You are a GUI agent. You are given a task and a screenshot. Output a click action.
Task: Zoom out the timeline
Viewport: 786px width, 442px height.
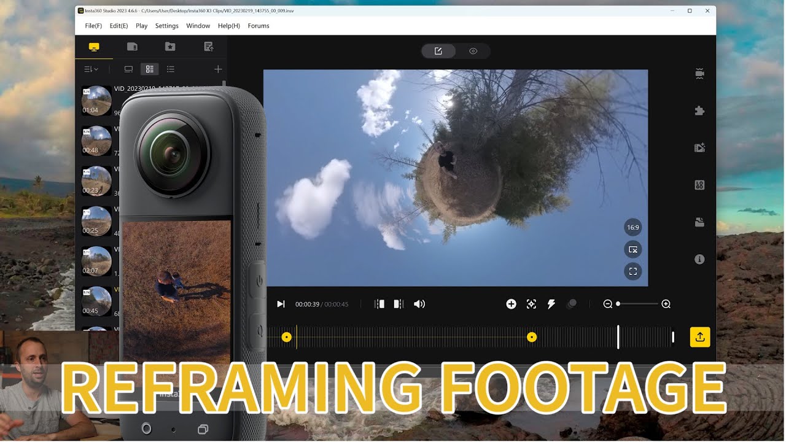[x=607, y=304]
